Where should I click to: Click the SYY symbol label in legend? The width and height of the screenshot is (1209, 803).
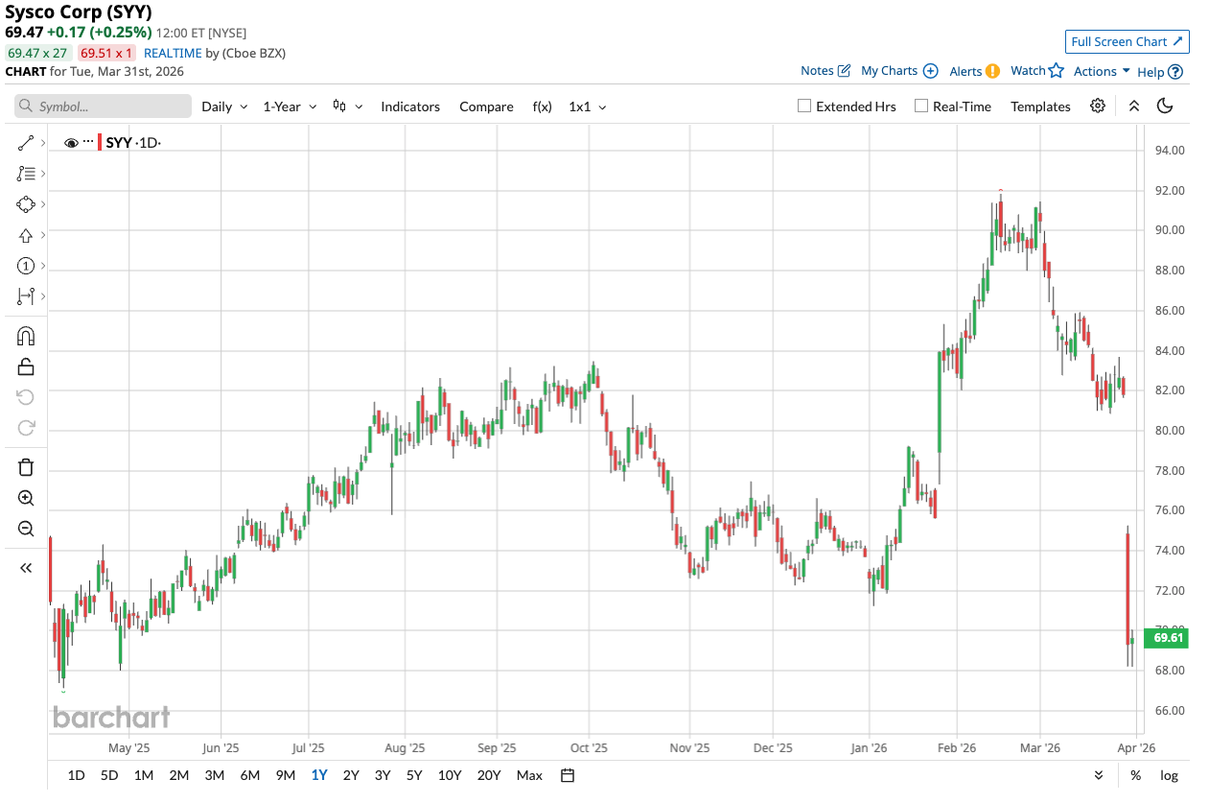pyautogui.click(x=119, y=143)
